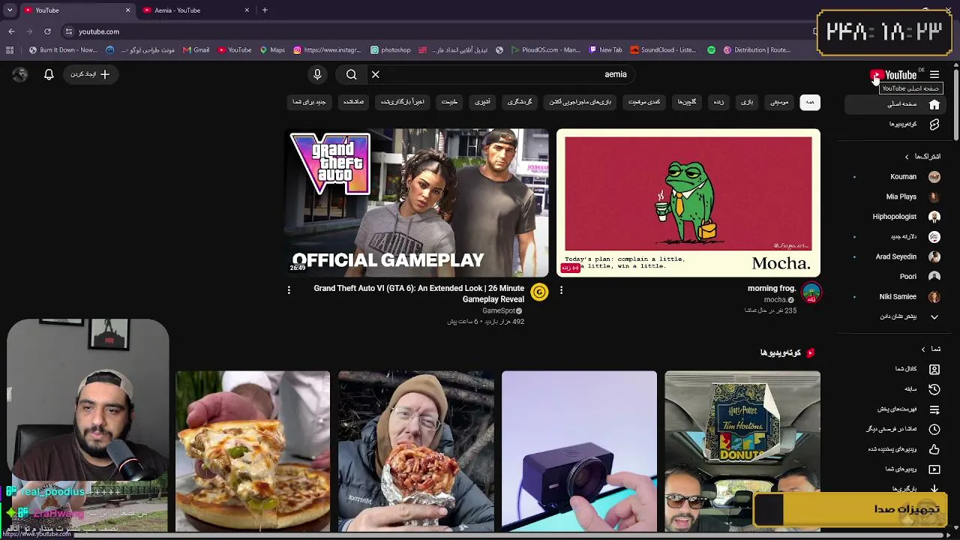The width and height of the screenshot is (960, 540).
Task: Expand Show more (بیشتر نشان دادن) subscriptions
Action: pos(895,316)
